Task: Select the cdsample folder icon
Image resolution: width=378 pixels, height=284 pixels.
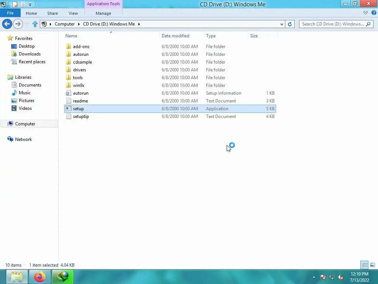Action: tap(68, 62)
